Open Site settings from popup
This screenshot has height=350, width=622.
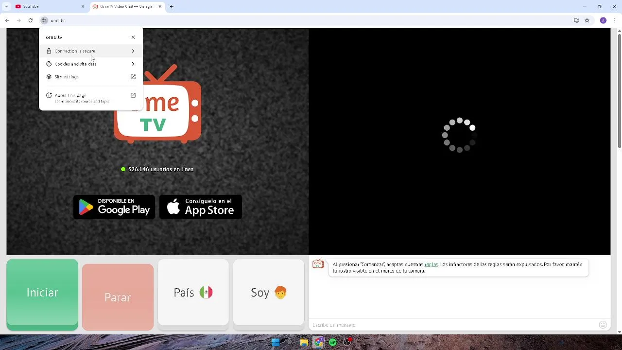click(91, 77)
